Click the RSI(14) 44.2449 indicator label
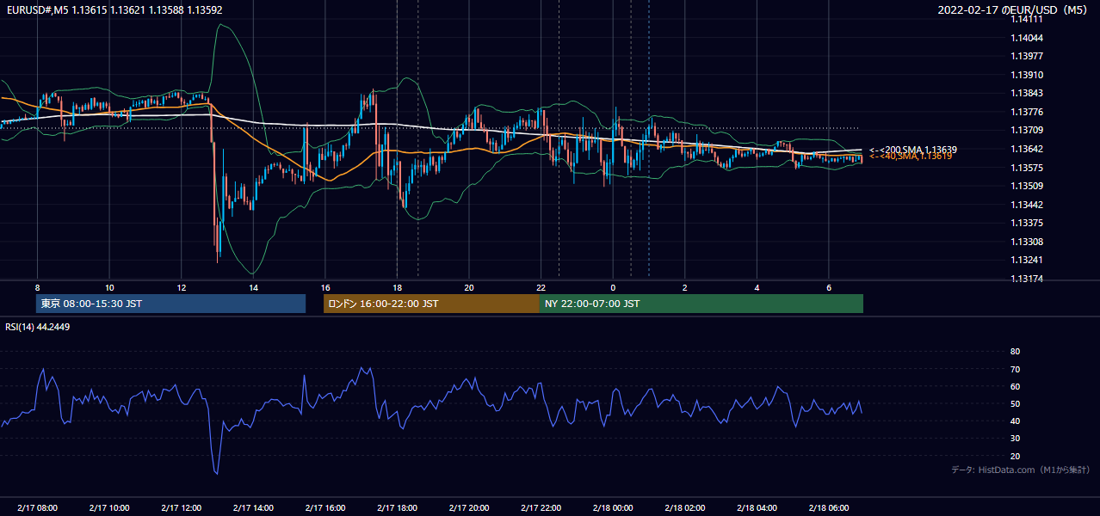The width and height of the screenshot is (1100, 516). click(38, 327)
